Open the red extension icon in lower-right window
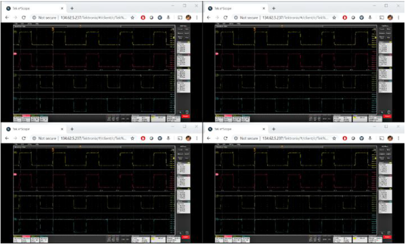 click(344, 138)
